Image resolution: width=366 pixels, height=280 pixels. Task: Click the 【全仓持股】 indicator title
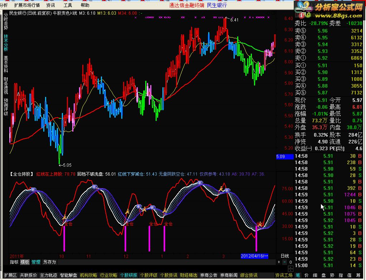pos(22,174)
